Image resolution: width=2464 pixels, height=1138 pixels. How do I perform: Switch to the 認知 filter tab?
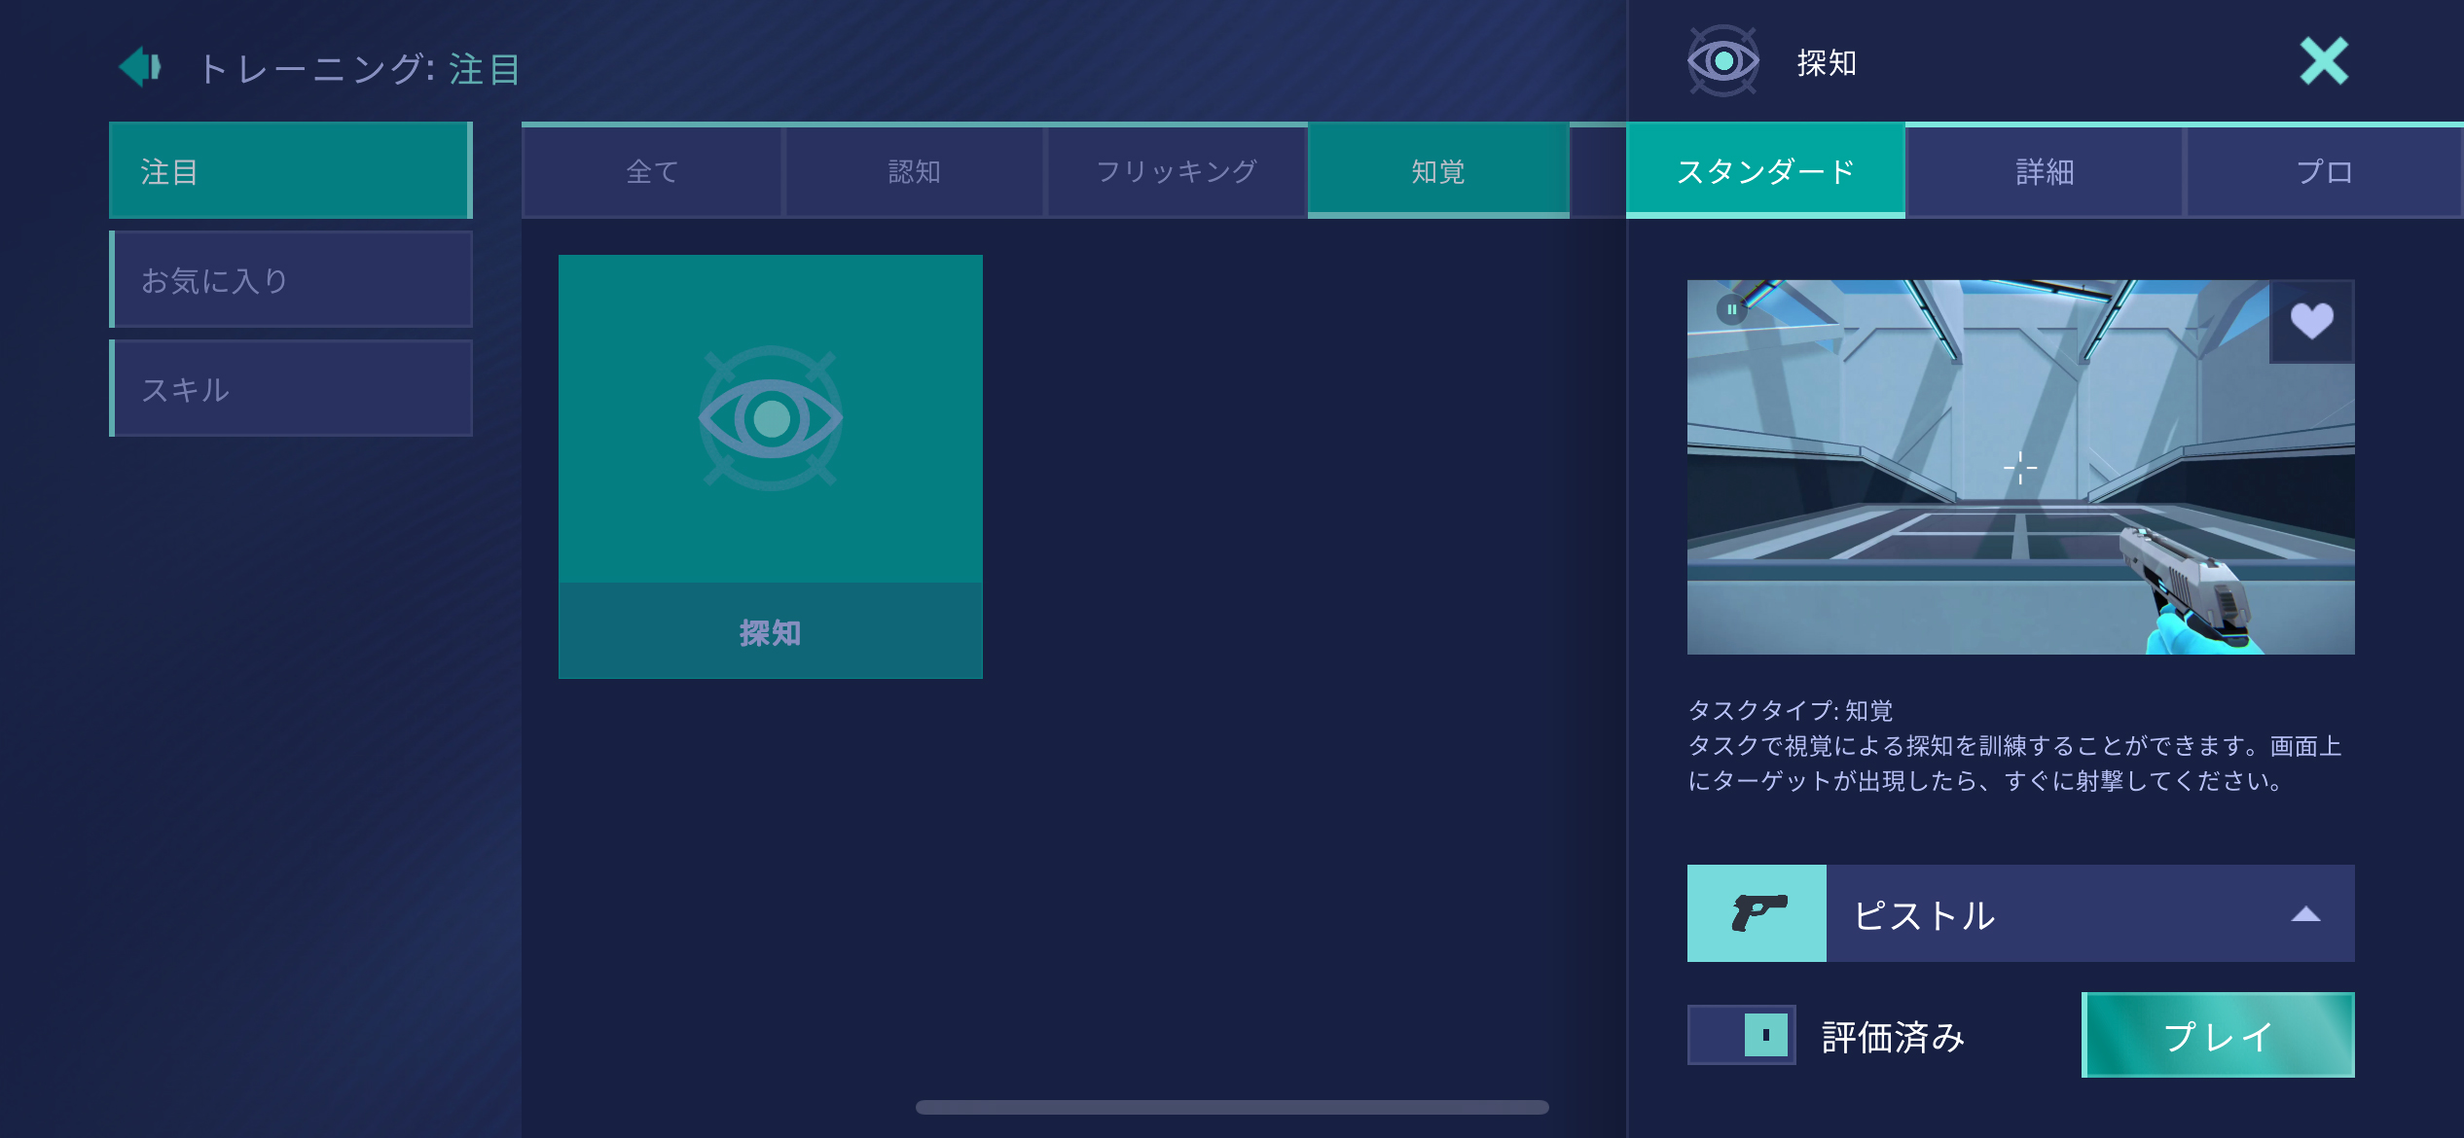pyautogui.click(x=914, y=172)
